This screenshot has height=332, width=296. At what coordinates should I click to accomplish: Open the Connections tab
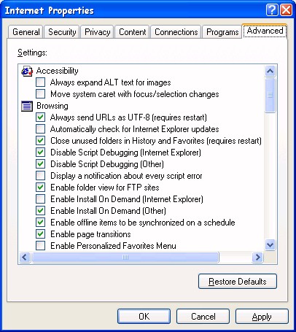(176, 32)
